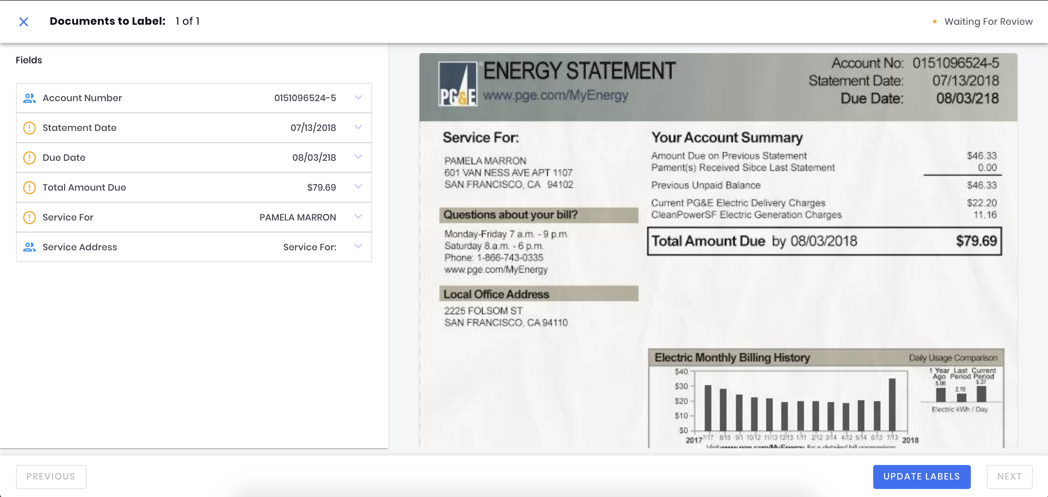This screenshot has width=1048, height=497.
Task: Click the warning icon beside Total Amount Due
Action: 29,187
